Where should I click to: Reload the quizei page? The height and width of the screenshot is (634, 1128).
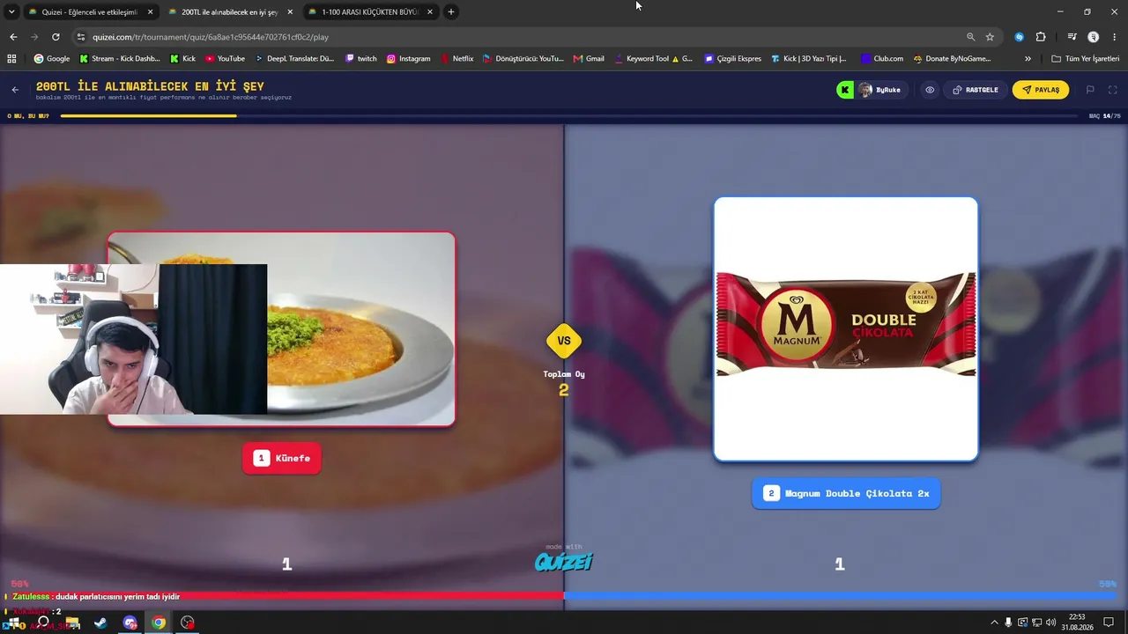point(56,37)
